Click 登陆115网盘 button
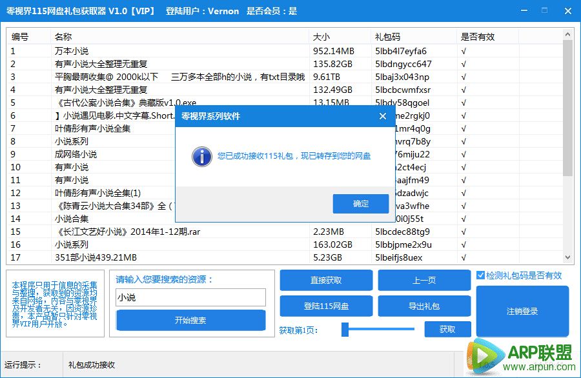581x378 pixels. tap(326, 306)
